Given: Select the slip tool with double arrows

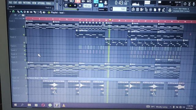Looking at the screenshot, I should (31, 12).
